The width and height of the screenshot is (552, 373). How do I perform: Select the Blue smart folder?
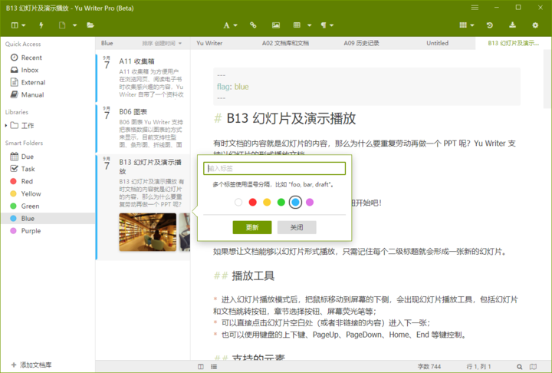coord(48,218)
